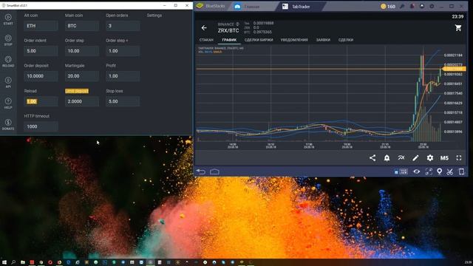Switch to УВЕДОМЛЕНИЯ tab
The image size is (473, 266).
(294, 40)
